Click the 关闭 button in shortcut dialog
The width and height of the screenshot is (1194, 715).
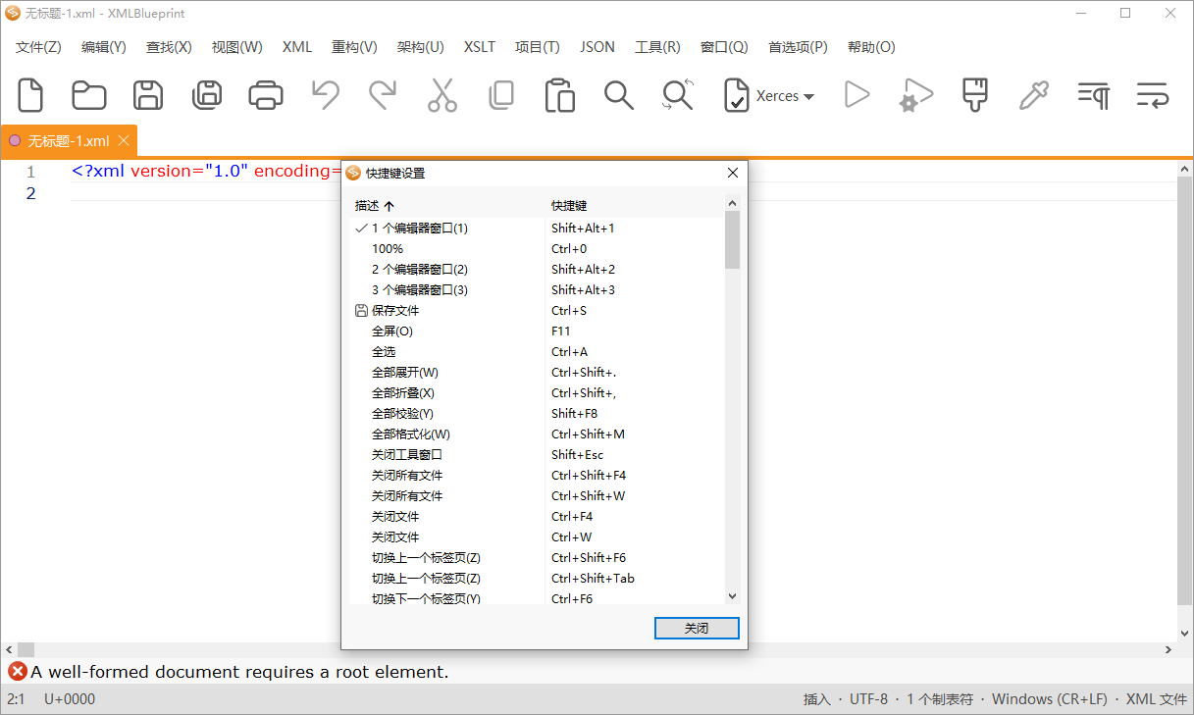(697, 628)
